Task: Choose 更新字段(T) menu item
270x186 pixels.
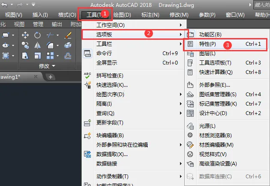Action: 134,123
